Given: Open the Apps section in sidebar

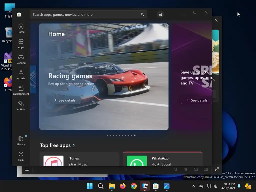Looking at the screenshot, I should tap(21, 44).
